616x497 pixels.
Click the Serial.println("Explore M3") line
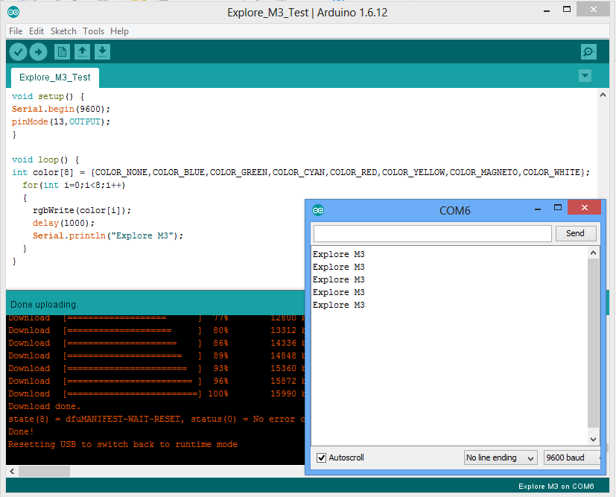pos(108,235)
